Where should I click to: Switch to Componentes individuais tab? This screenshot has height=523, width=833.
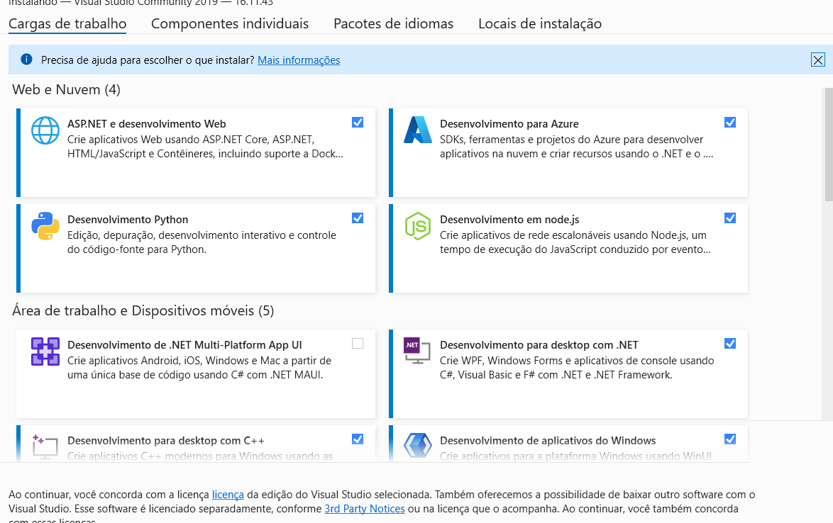coord(229,23)
